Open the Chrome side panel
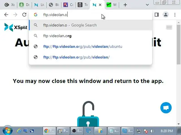181x135 pixels. point(157,15)
